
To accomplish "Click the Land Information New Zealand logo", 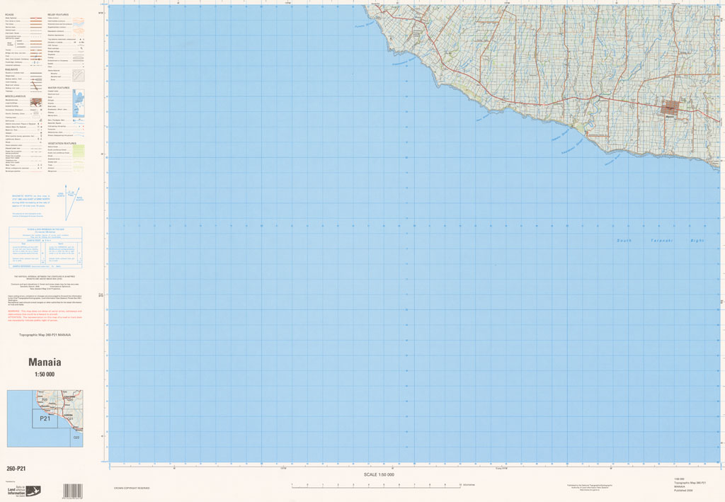I will pyautogui.click(x=24, y=489).
